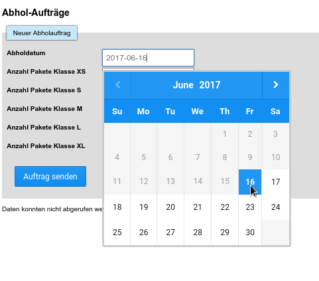Pick June 17 in the calendar
This screenshot has height=281, width=319.
point(275,182)
